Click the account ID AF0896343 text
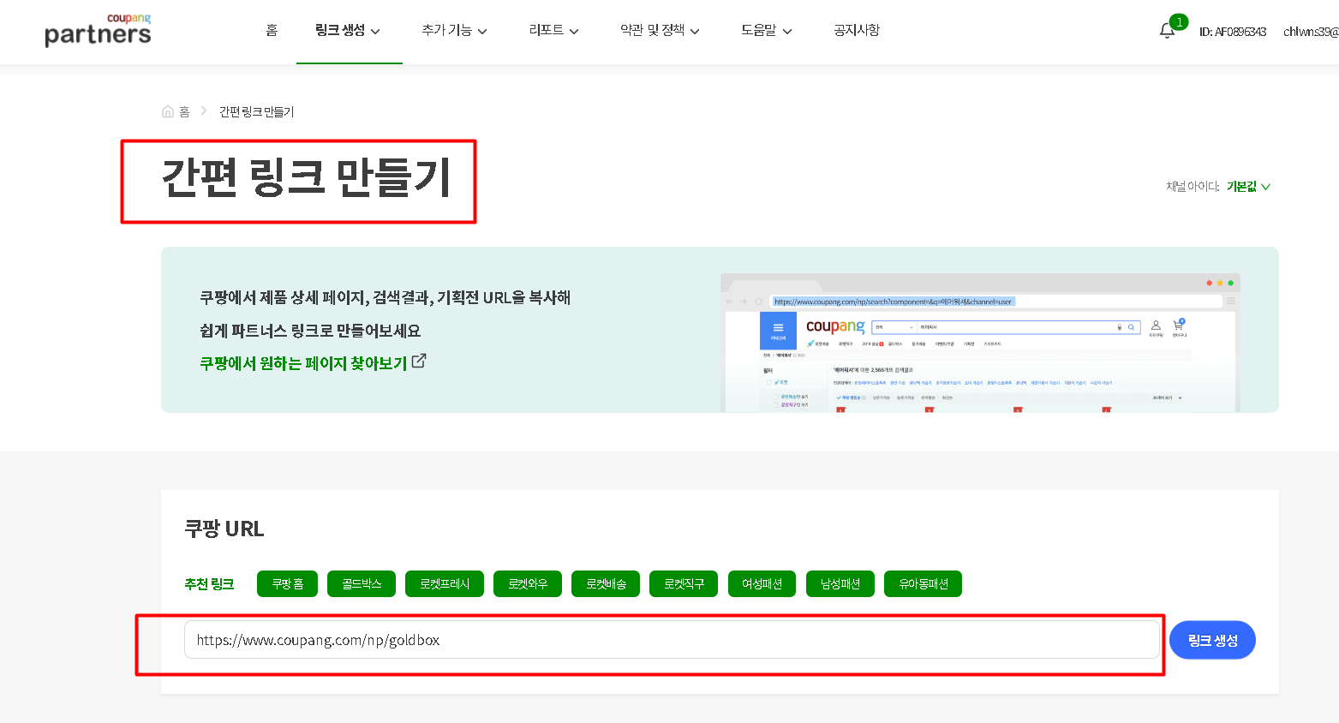 1233,32
